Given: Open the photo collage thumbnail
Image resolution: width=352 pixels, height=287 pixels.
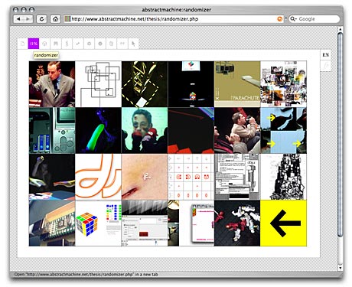Looking at the screenshot, I should tap(284, 84).
